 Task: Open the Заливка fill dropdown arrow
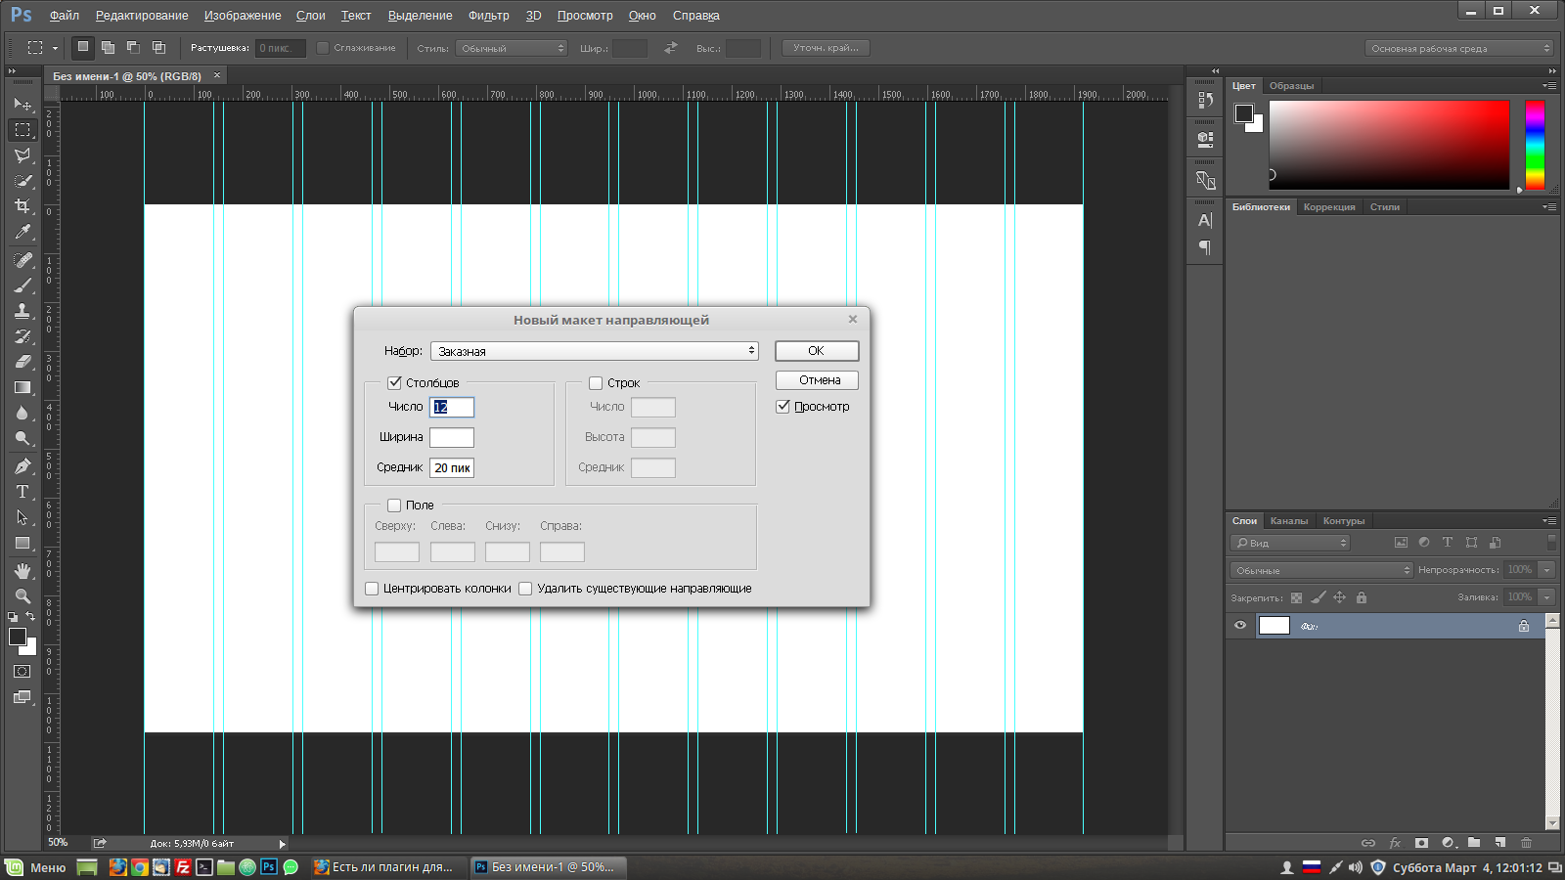coord(1546,596)
